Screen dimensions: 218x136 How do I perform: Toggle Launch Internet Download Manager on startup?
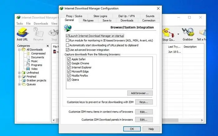click(x=68, y=36)
